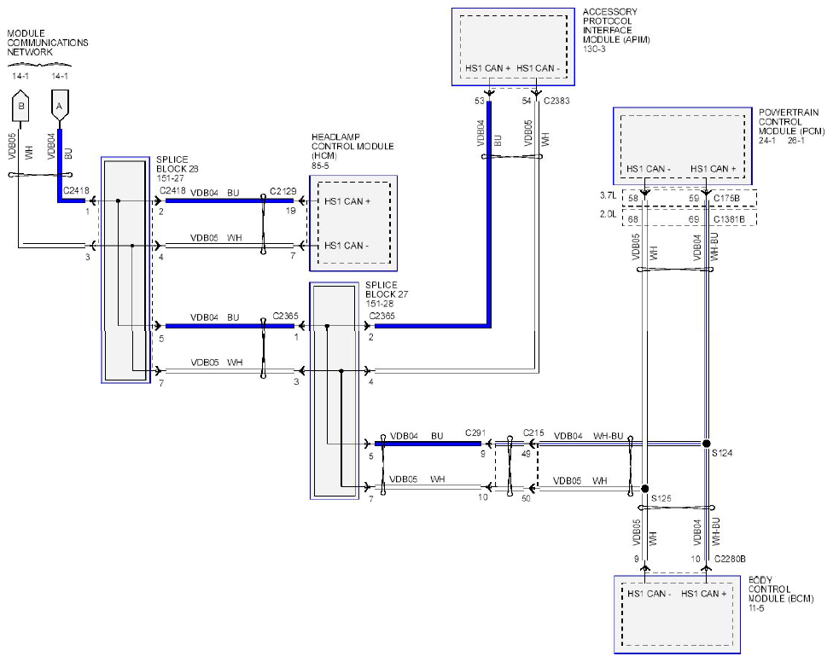Click the S124 splice dot
Screen dimensions: 833x662
click(707, 444)
